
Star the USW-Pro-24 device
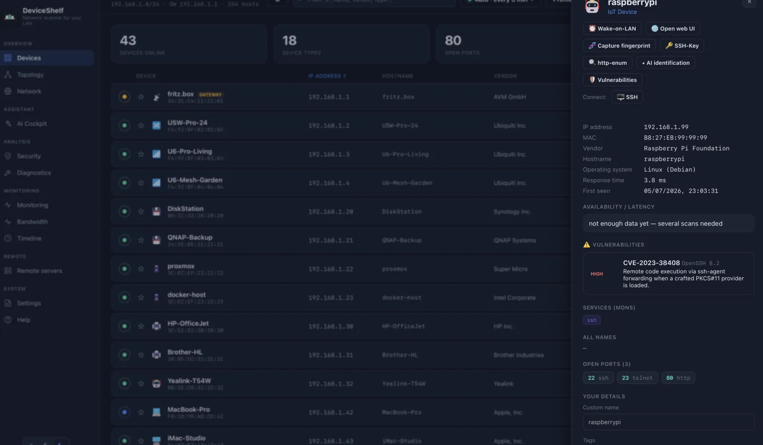pos(141,126)
